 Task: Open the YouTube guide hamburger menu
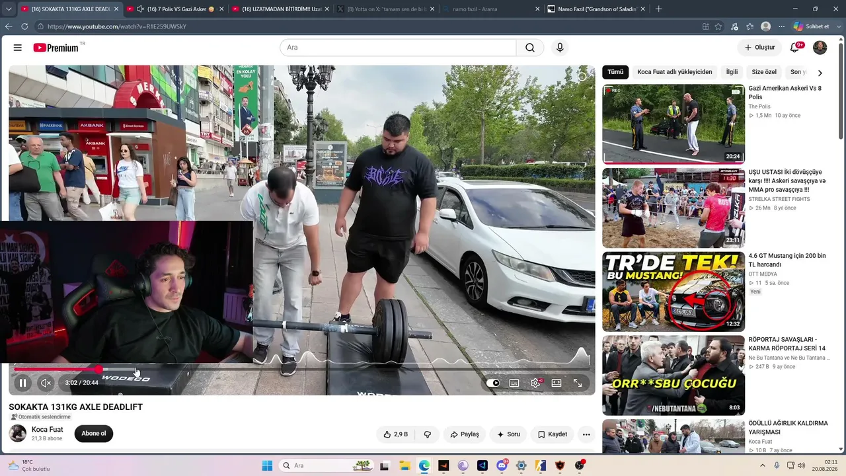tap(18, 48)
